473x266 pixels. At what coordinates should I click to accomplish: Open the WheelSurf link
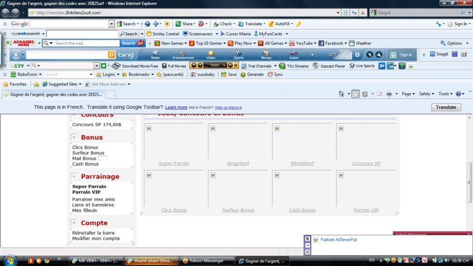click(302, 164)
